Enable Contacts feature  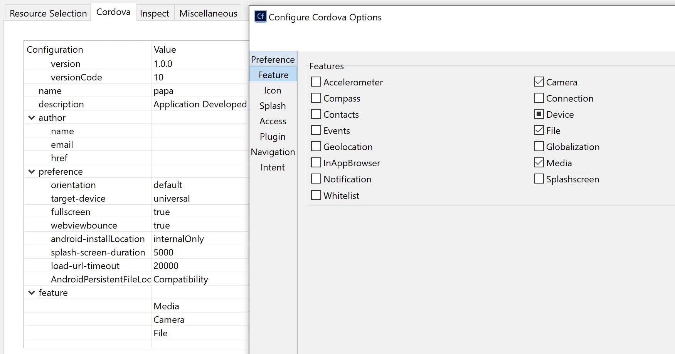coord(316,114)
